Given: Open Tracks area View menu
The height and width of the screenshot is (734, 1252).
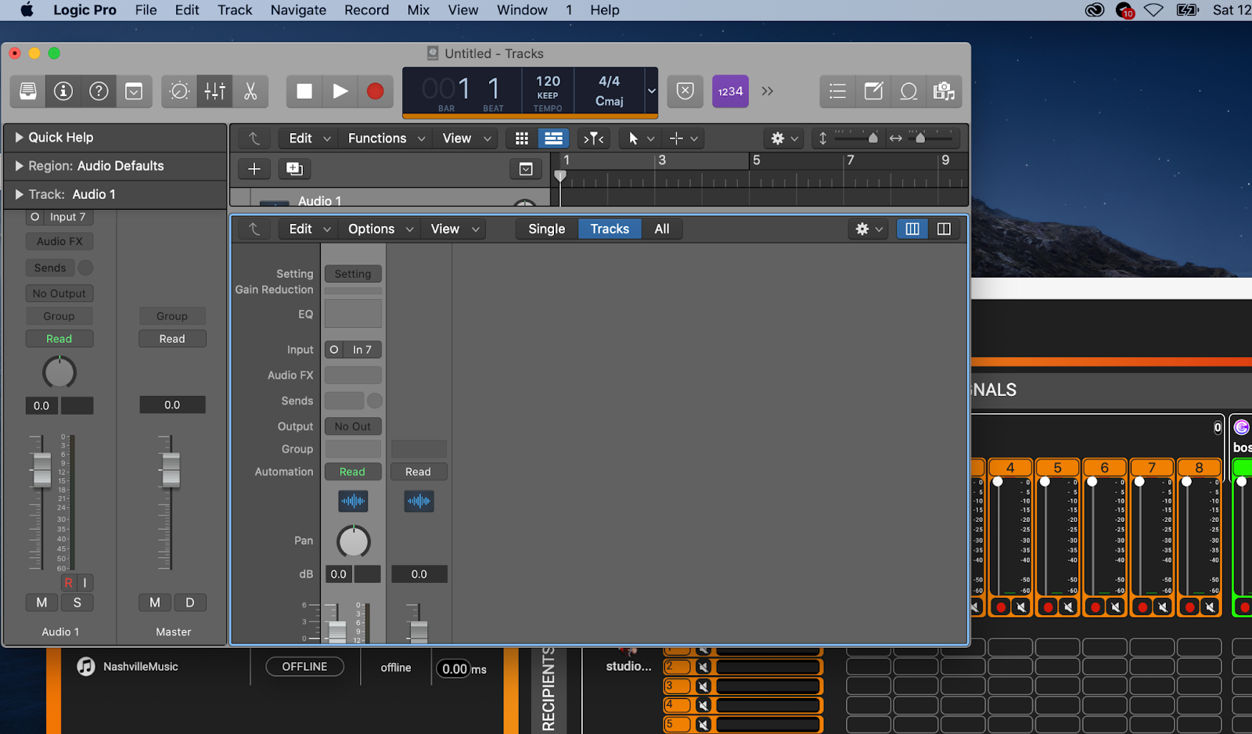Looking at the screenshot, I should coord(466,139).
